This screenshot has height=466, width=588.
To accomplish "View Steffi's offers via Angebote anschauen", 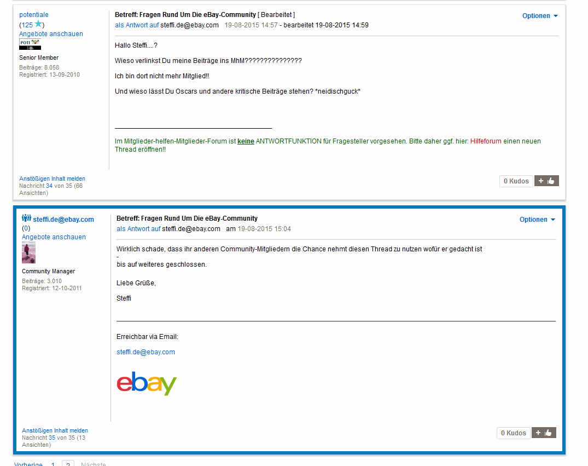I will point(54,237).
